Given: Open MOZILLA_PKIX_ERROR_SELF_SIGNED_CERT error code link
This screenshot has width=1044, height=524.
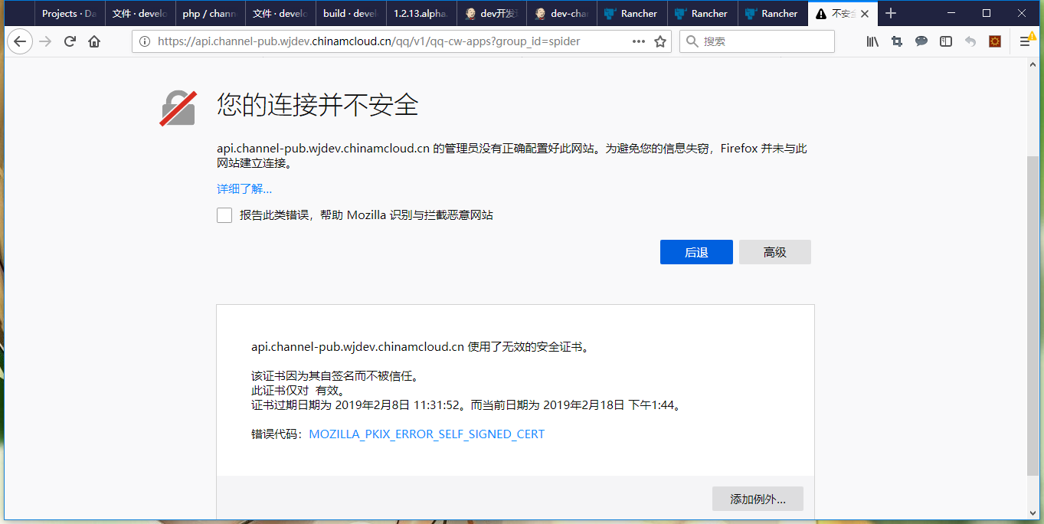Looking at the screenshot, I should pos(427,434).
